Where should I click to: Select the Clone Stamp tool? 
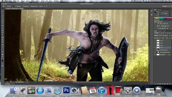click(2, 30)
